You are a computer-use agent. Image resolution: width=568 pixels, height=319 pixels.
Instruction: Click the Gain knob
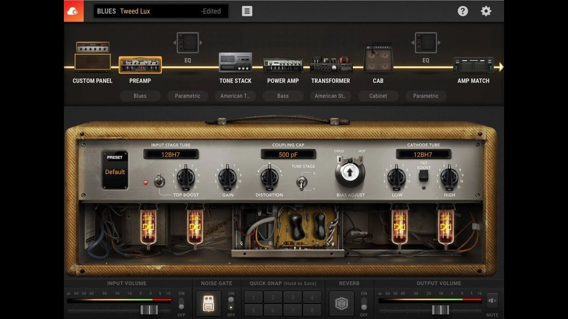click(228, 178)
